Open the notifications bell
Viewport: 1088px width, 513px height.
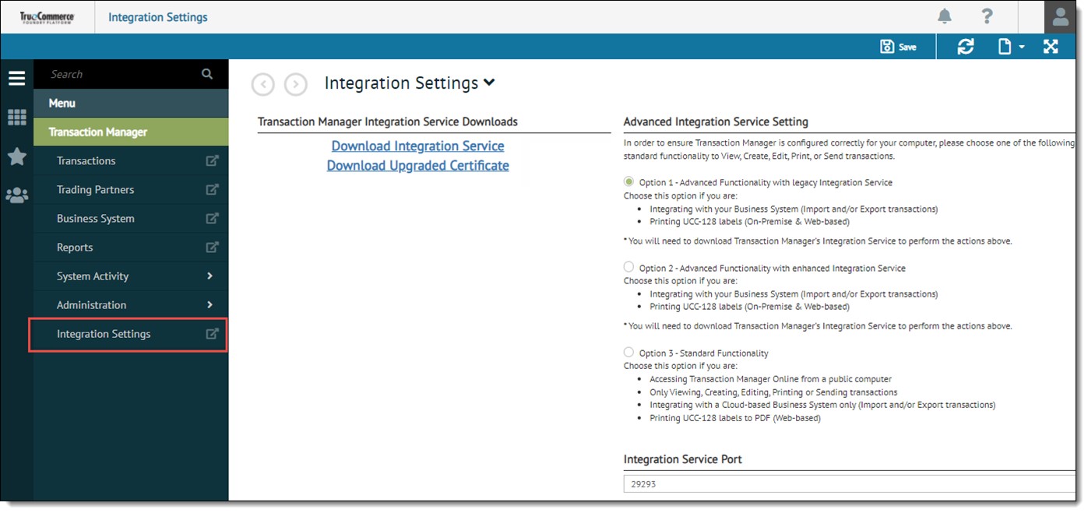[x=945, y=16]
